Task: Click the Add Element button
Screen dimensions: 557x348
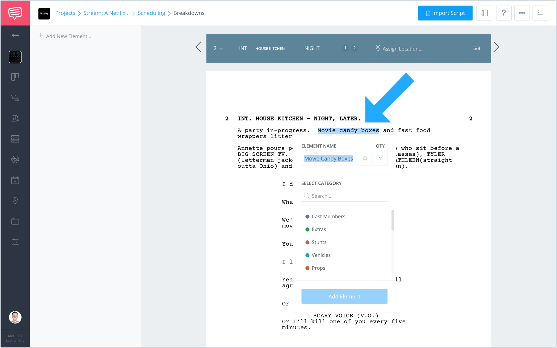Action: [344, 296]
